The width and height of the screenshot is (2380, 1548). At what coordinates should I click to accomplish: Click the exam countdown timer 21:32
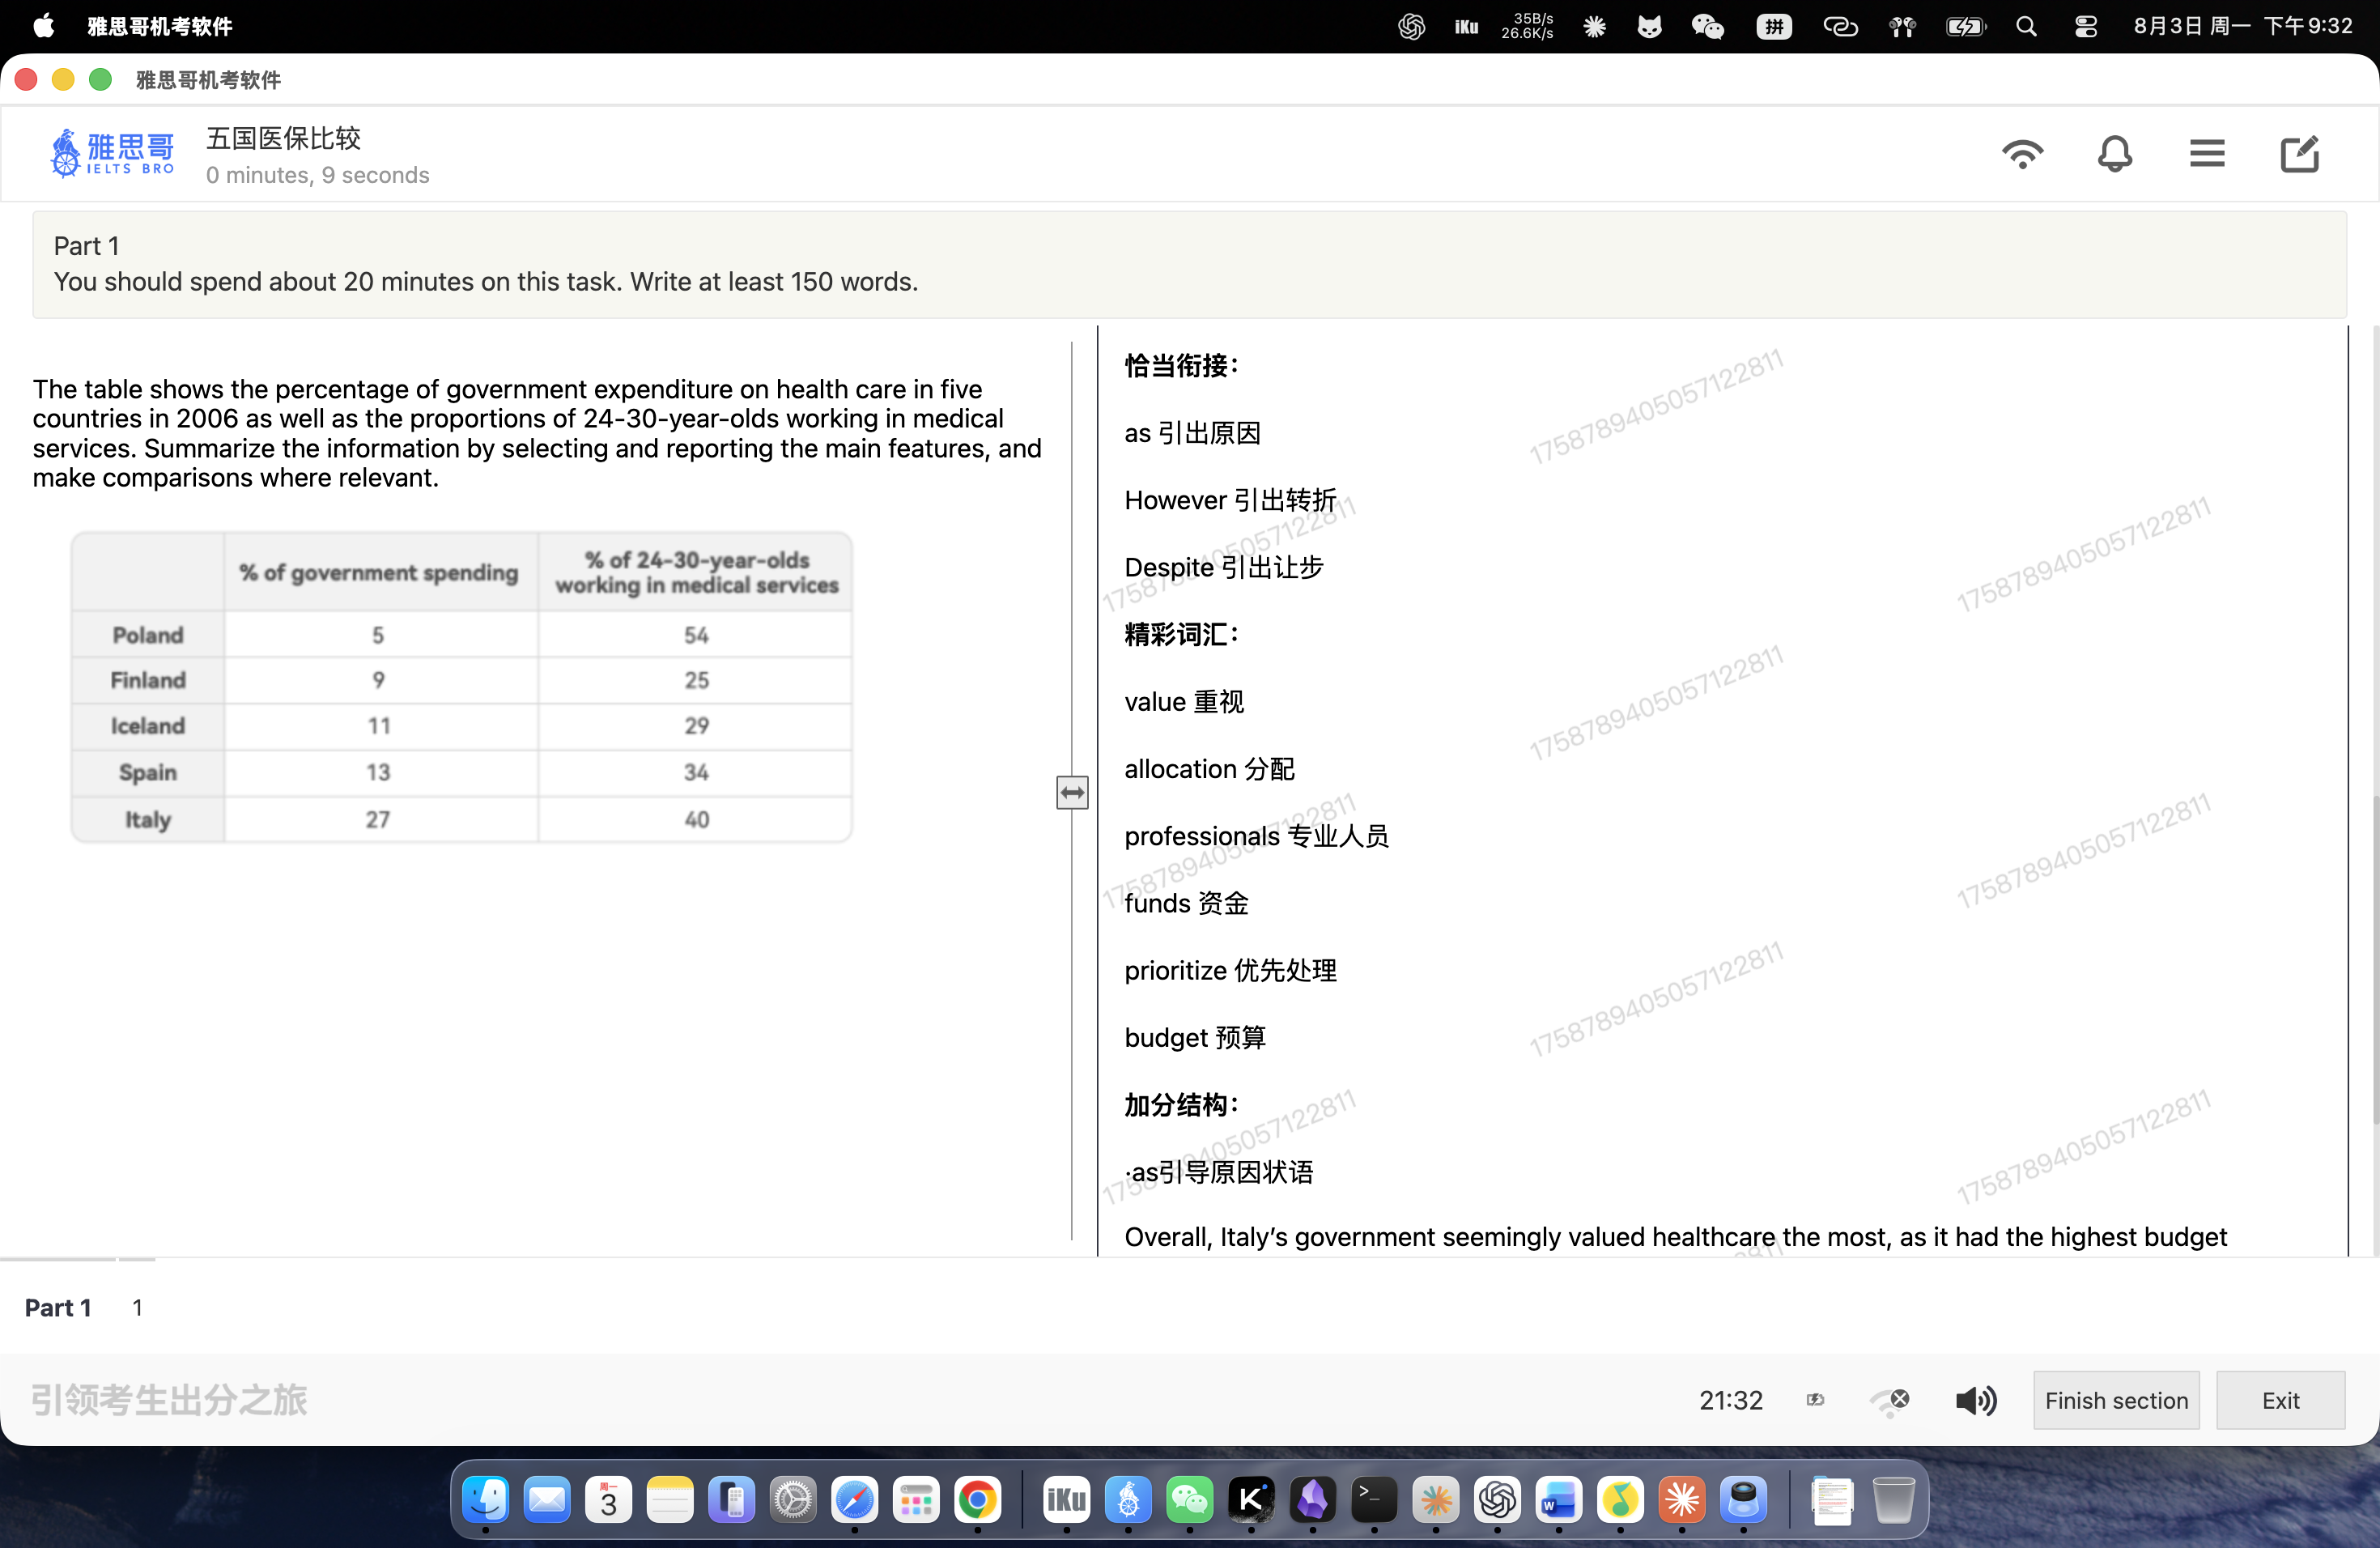(x=1731, y=1400)
